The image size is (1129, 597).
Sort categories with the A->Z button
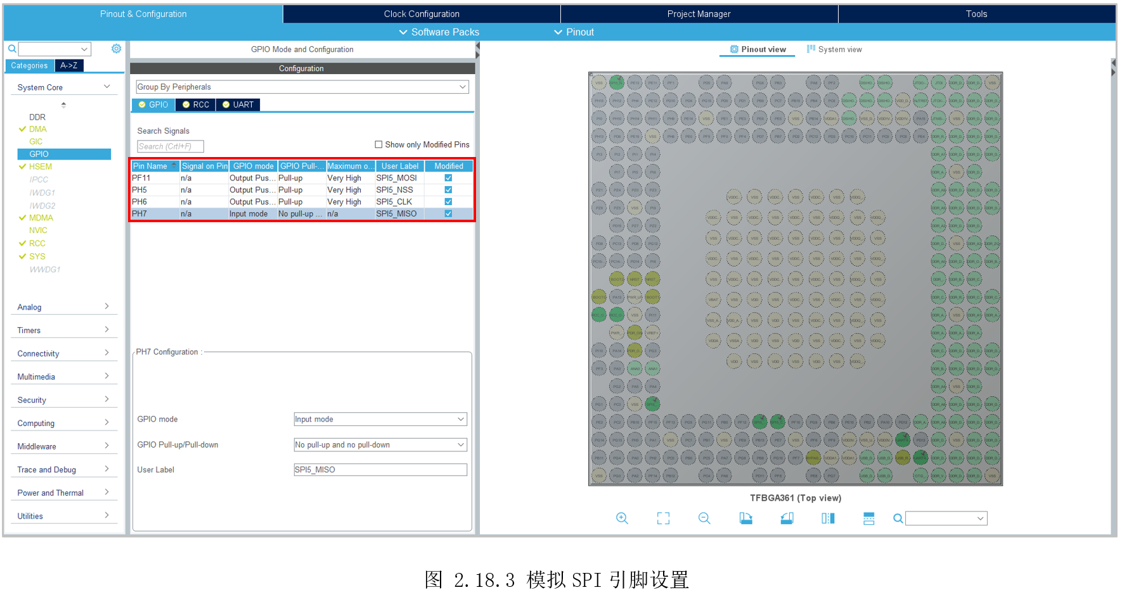(x=69, y=65)
